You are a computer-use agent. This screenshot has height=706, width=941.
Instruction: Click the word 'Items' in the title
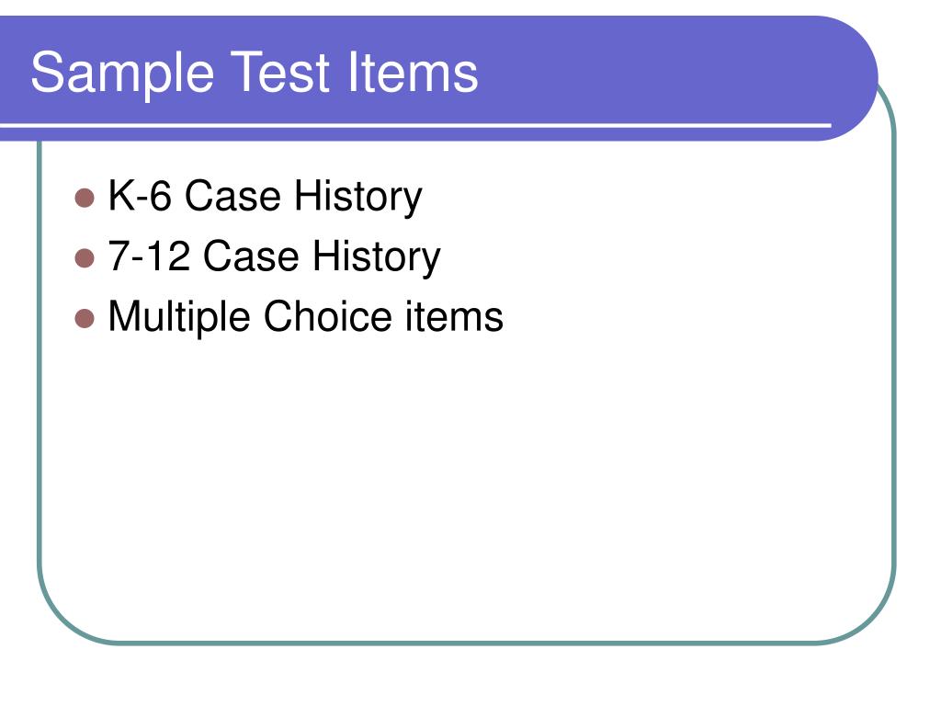413,72
